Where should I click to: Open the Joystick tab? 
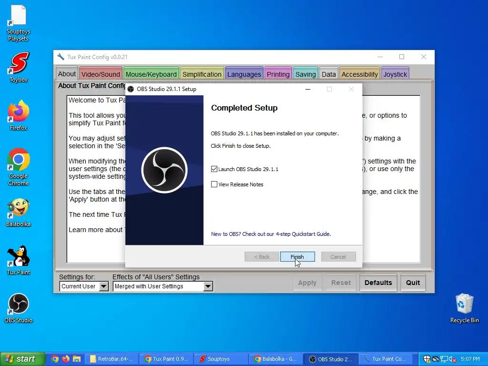coord(395,74)
